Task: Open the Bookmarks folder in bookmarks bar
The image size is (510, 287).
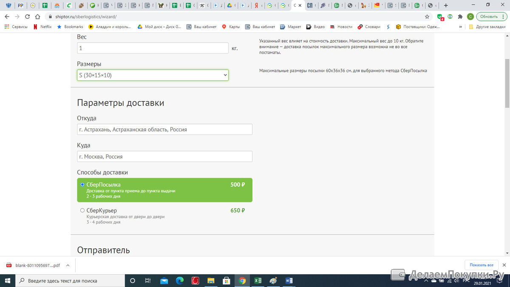Action: click(70, 26)
